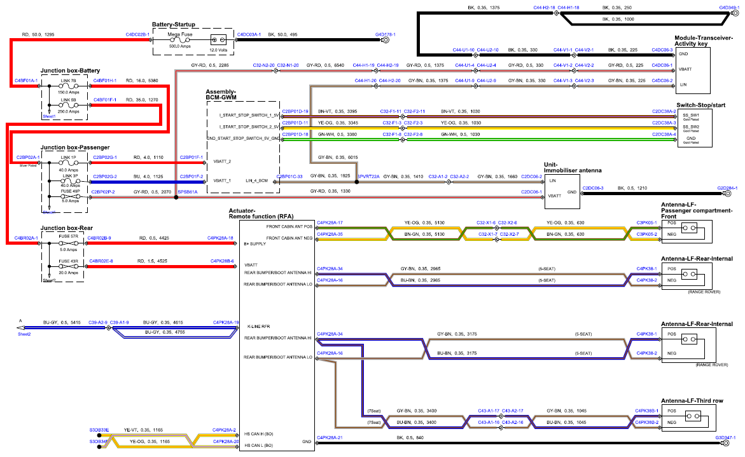Click connector label C4DC02B-1

[x=137, y=35]
